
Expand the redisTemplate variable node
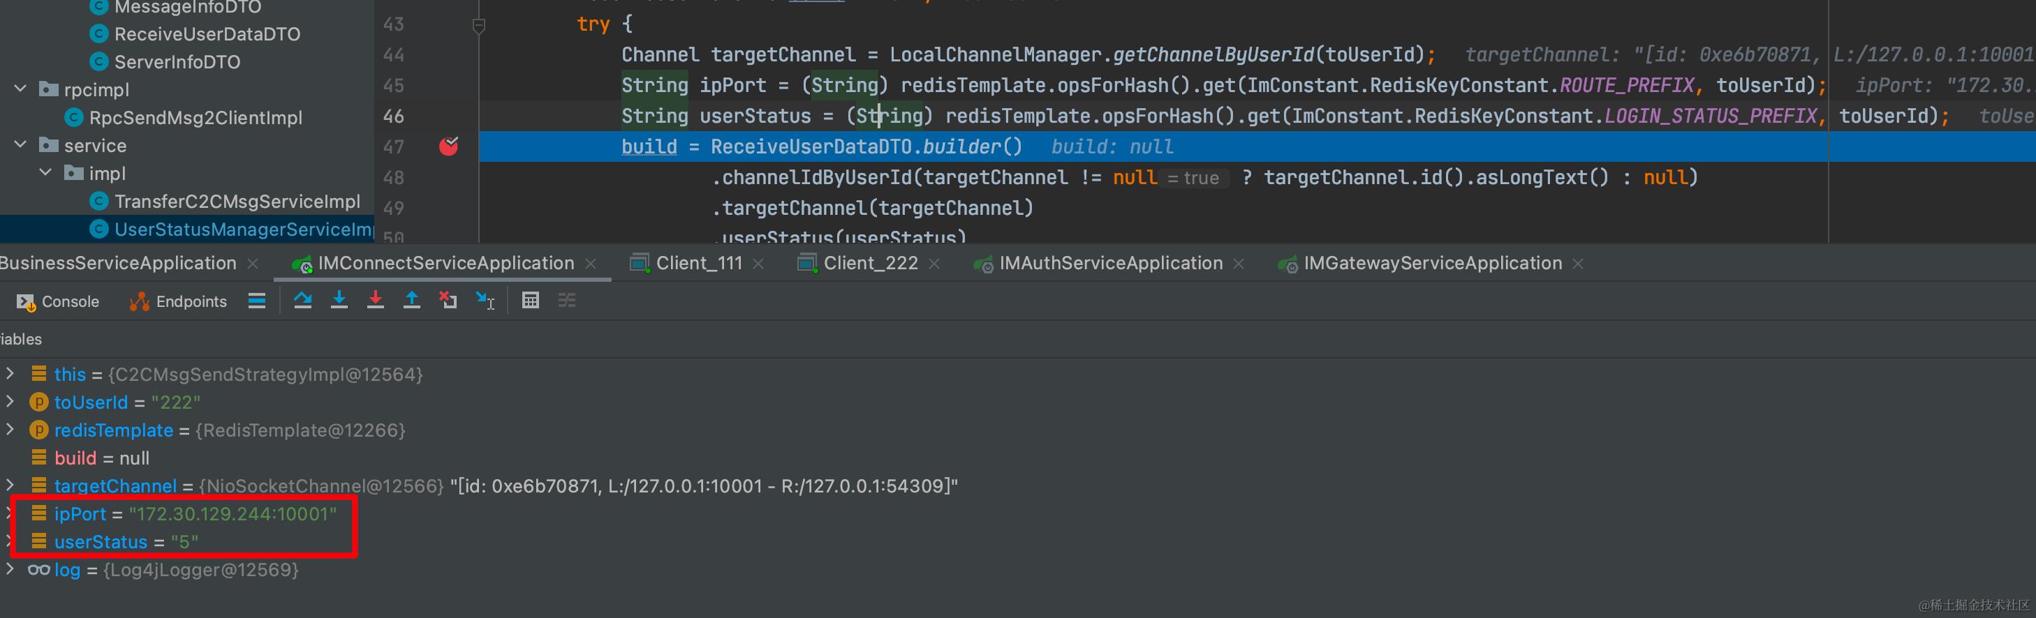point(10,428)
